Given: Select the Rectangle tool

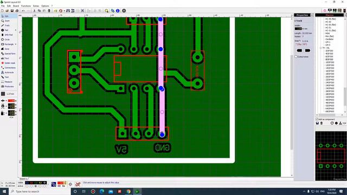Looking at the screenshot, I should point(7,44).
